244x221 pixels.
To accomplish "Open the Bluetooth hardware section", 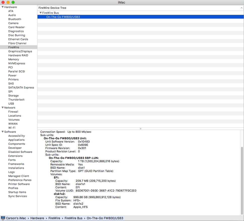I will click(x=15, y=19).
